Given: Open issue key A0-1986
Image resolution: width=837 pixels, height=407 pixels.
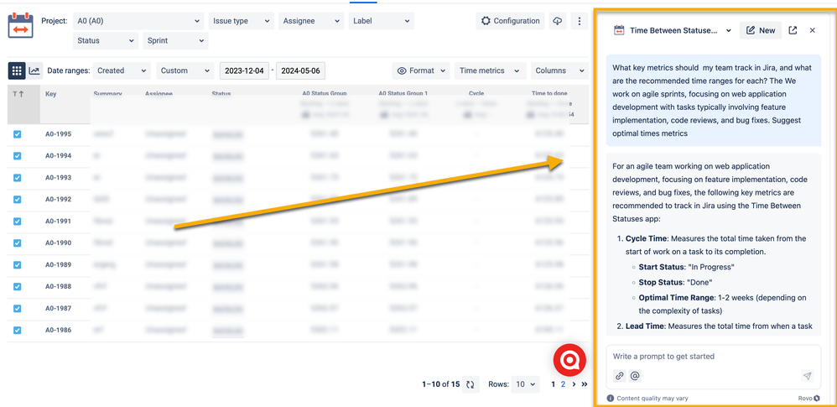Looking at the screenshot, I should pos(58,330).
